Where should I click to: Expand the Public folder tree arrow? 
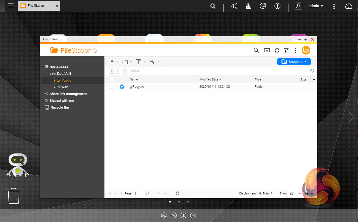tap(55, 80)
